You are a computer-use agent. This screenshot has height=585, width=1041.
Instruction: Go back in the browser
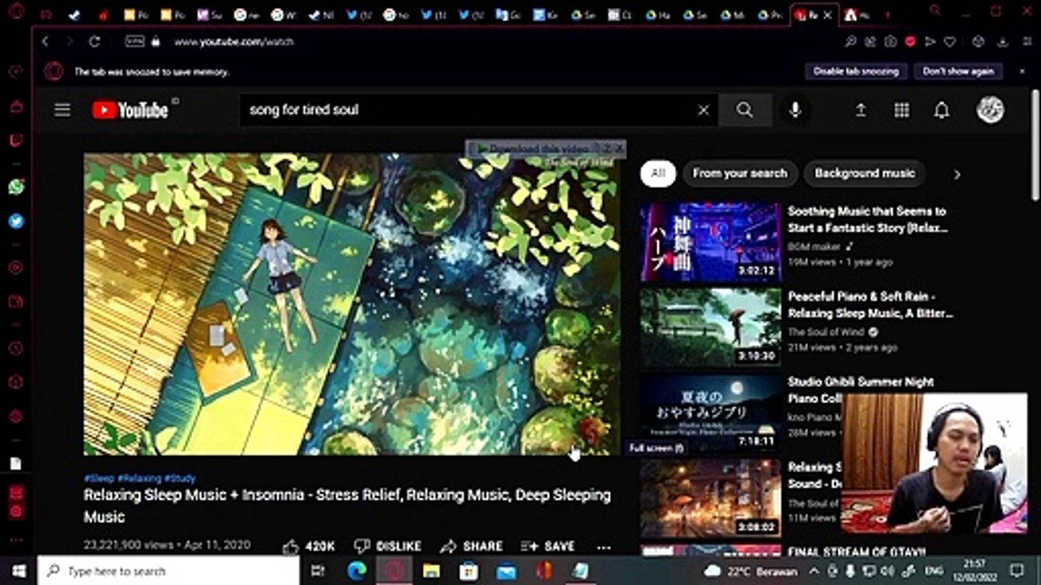[45, 41]
